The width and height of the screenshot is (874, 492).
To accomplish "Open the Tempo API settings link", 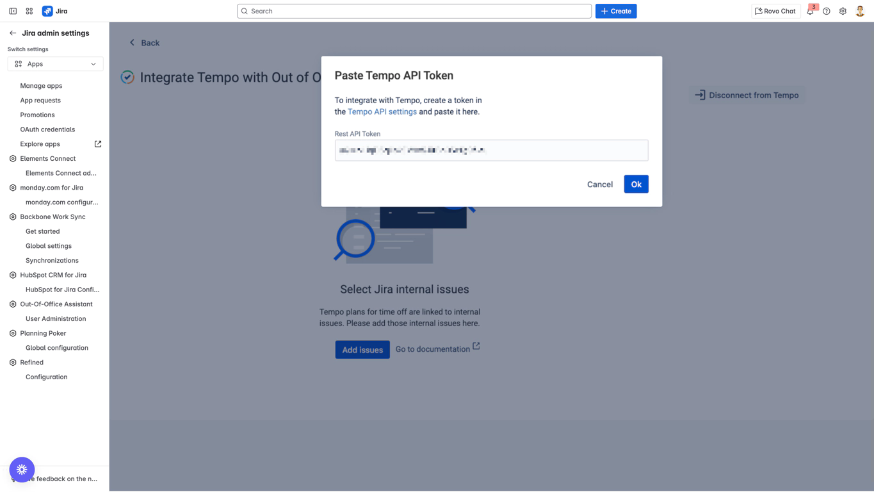I will (382, 111).
